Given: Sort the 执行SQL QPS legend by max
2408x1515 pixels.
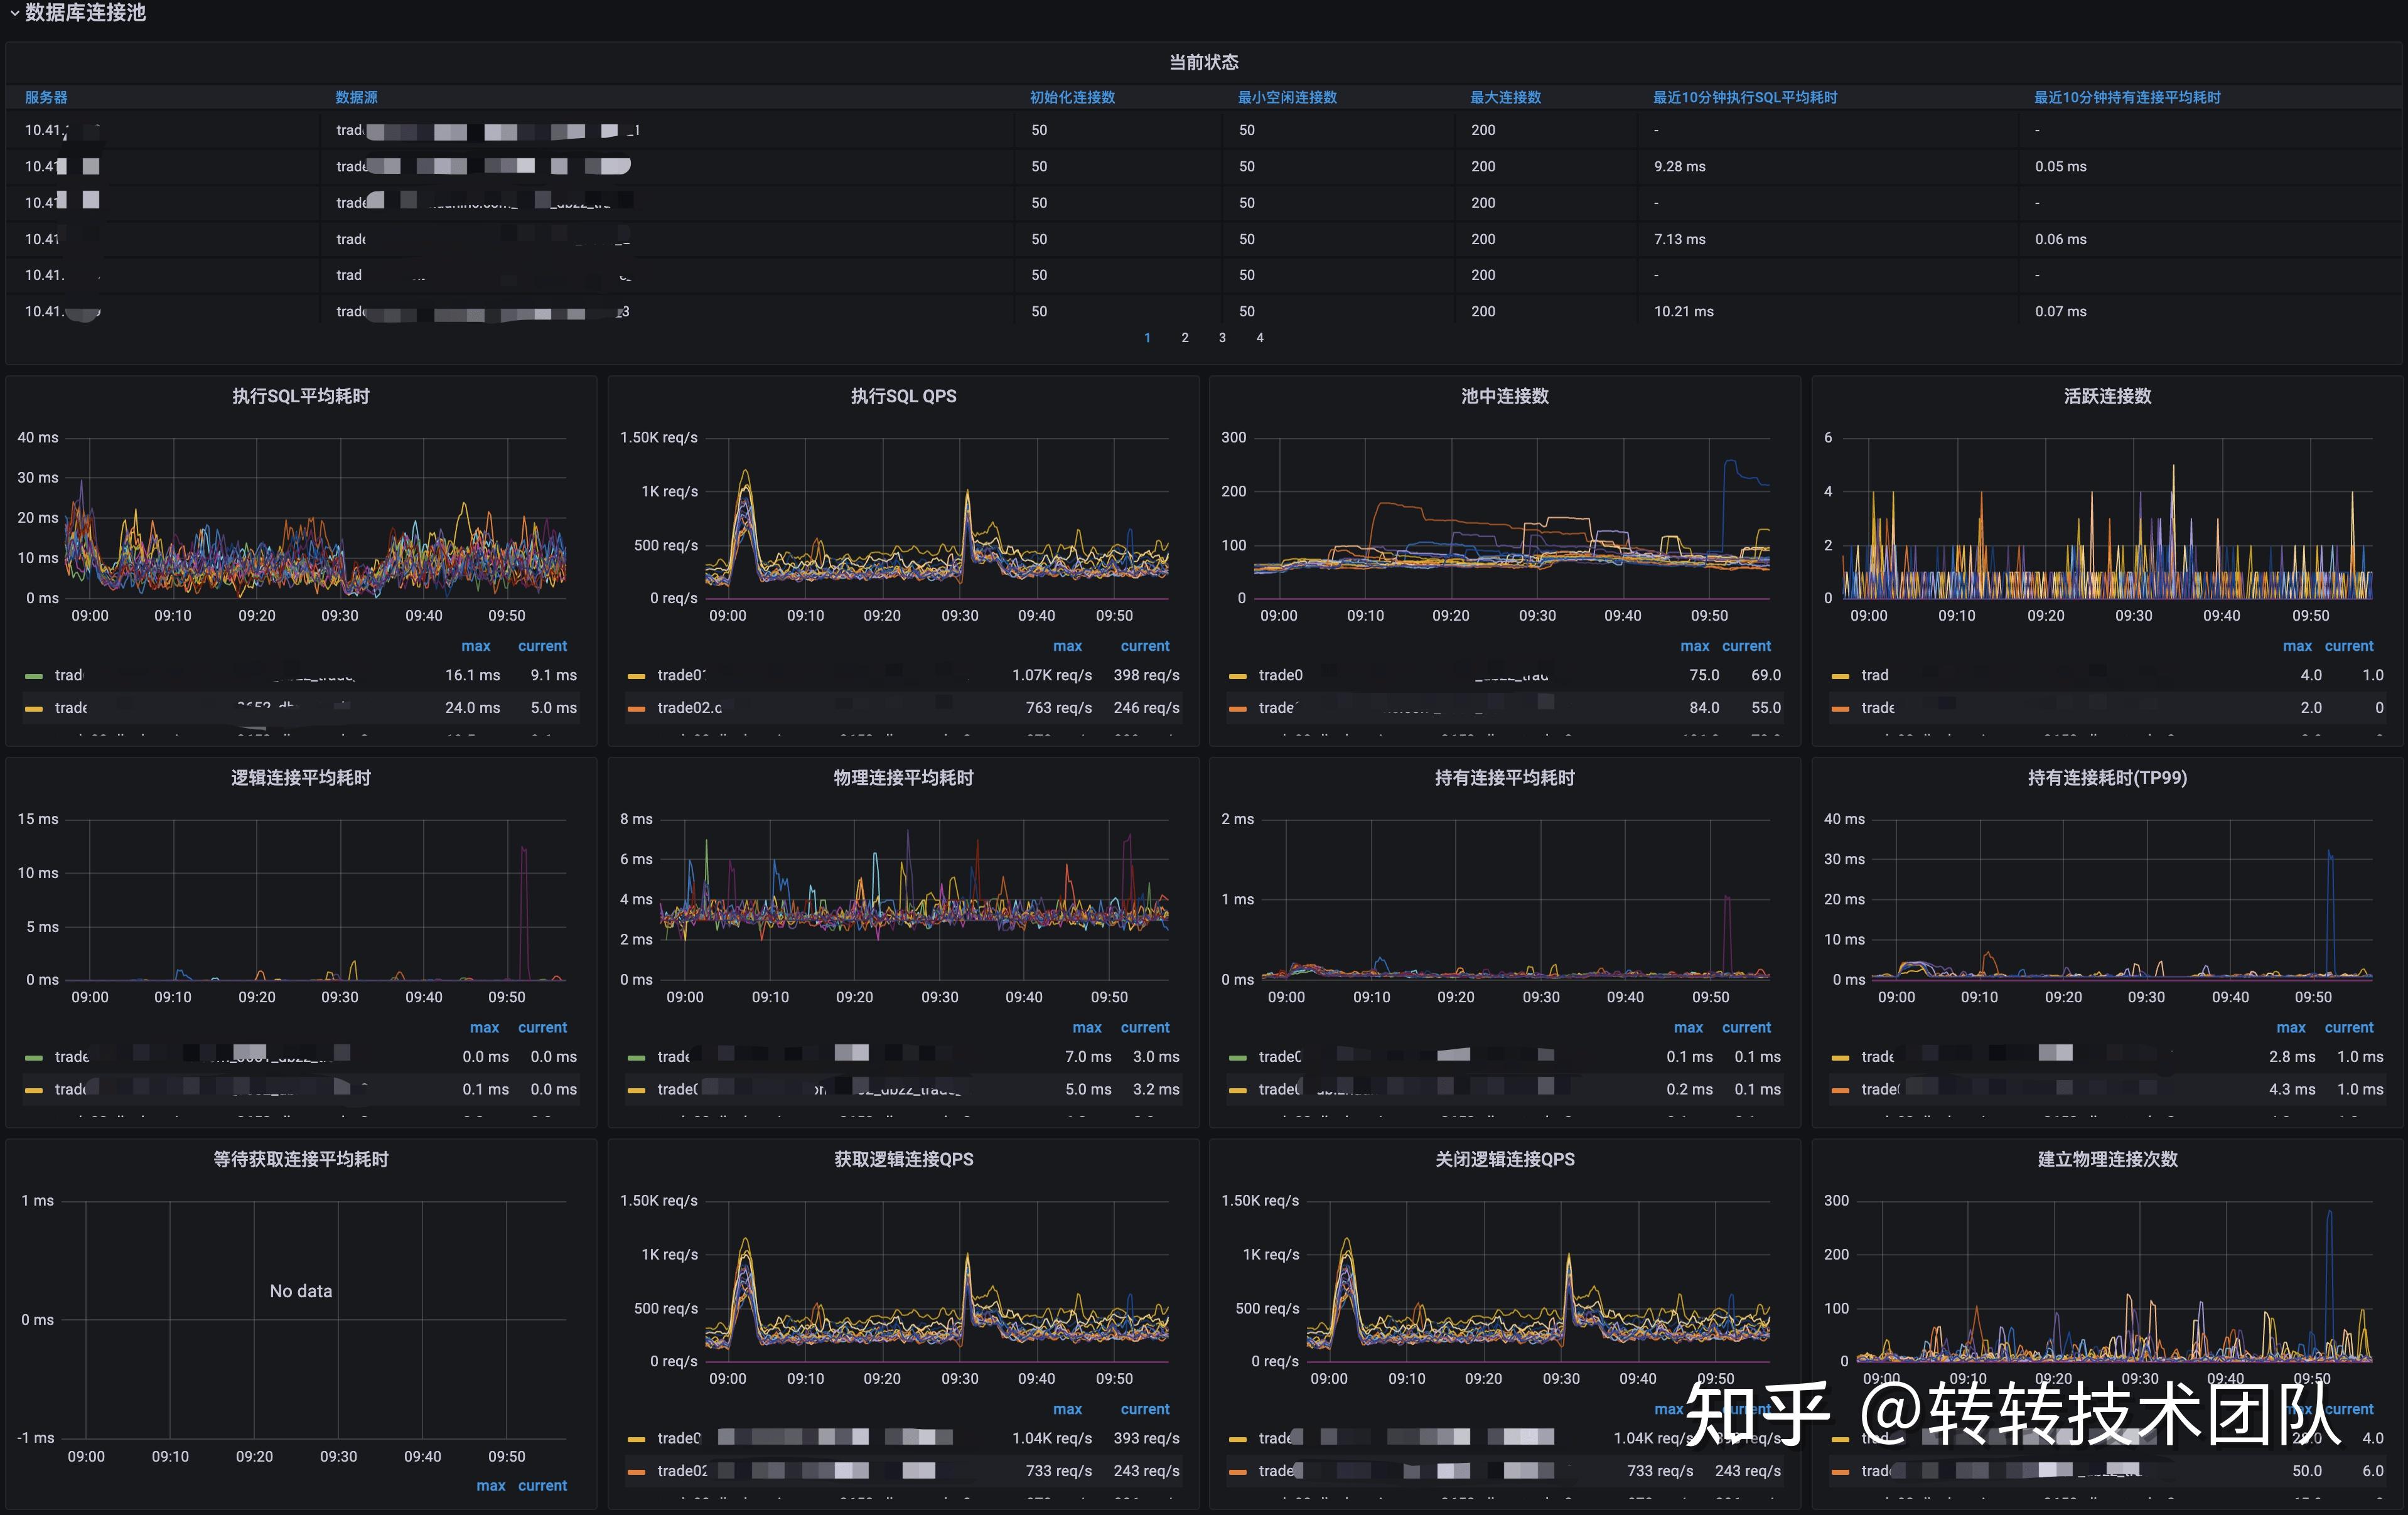Looking at the screenshot, I should click(1067, 646).
